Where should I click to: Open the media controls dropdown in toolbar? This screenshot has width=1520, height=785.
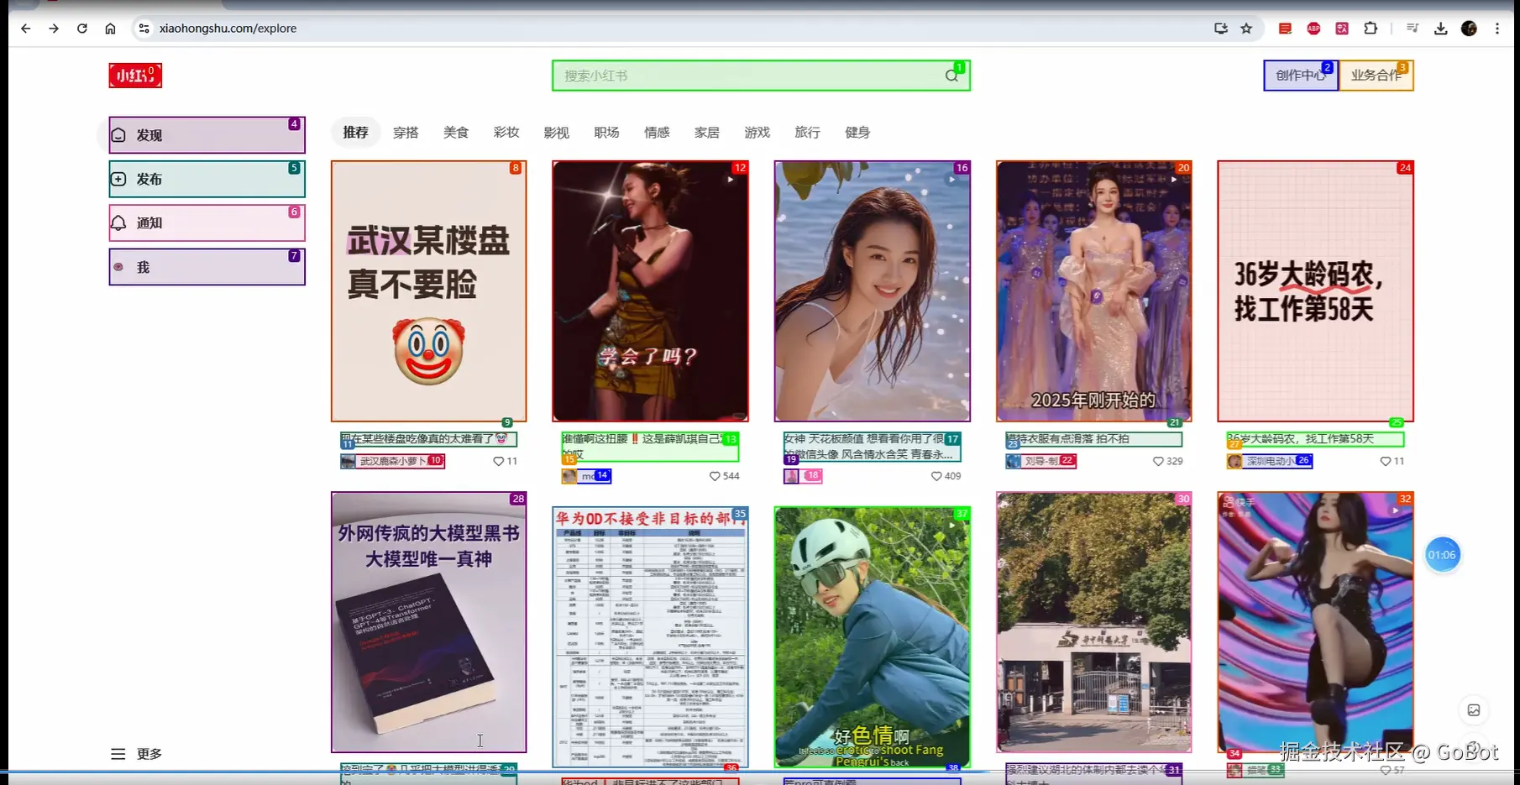pos(1412,28)
